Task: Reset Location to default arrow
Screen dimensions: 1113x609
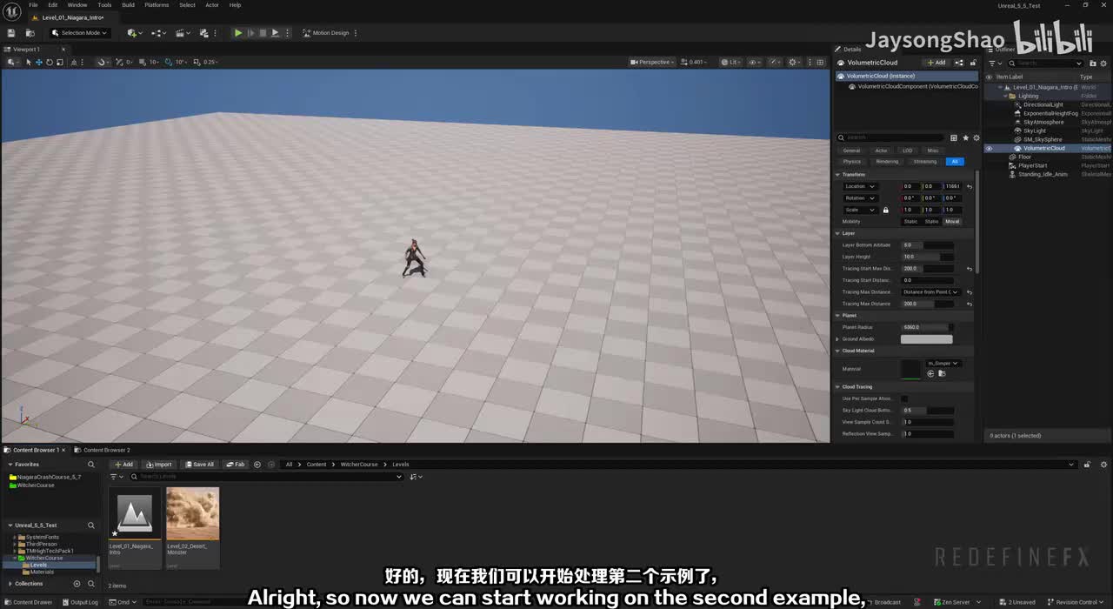Action: (970, 186)
